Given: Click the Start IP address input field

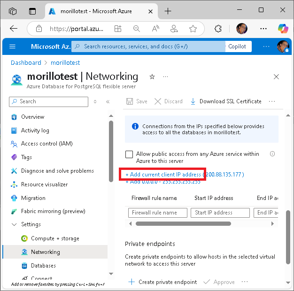Looking at the screenshot, I should pyautogui.click(x=220, y=213).
